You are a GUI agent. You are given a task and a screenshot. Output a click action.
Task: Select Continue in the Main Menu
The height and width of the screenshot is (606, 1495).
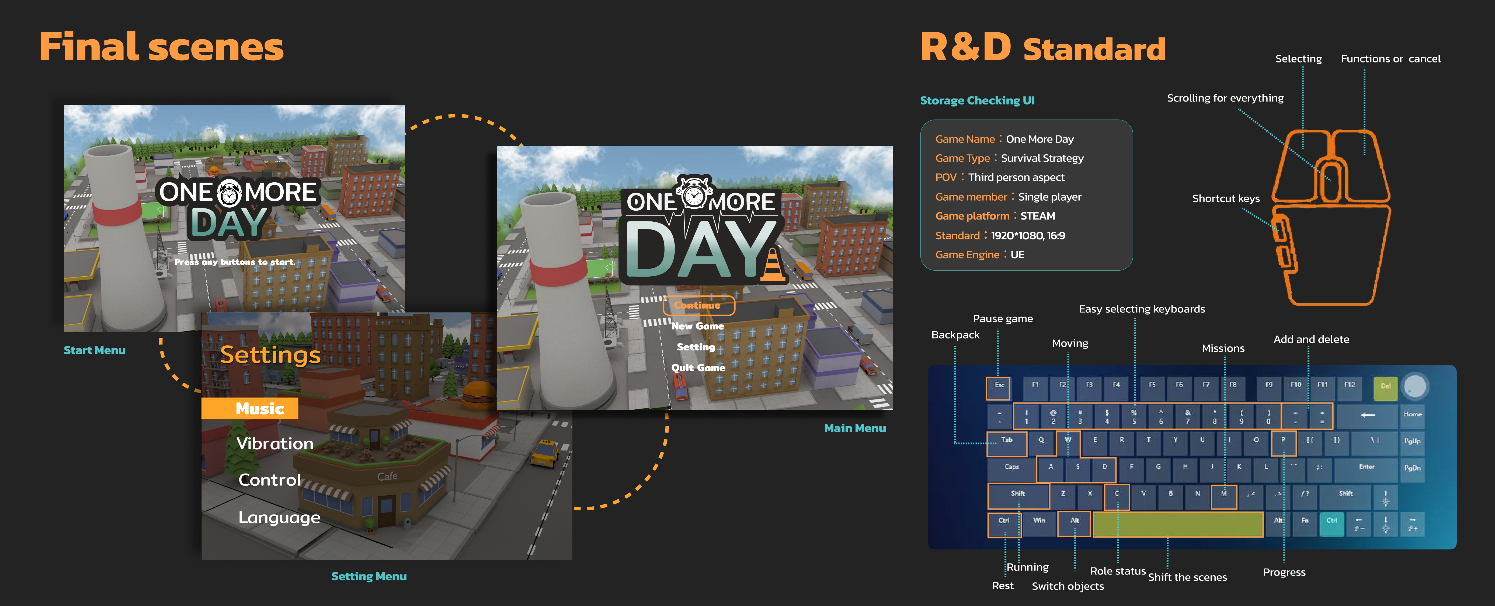(699, 305)
